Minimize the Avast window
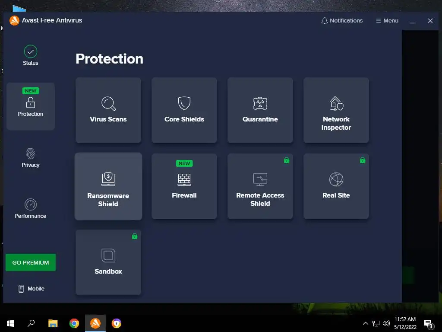 tap(412, 21)
